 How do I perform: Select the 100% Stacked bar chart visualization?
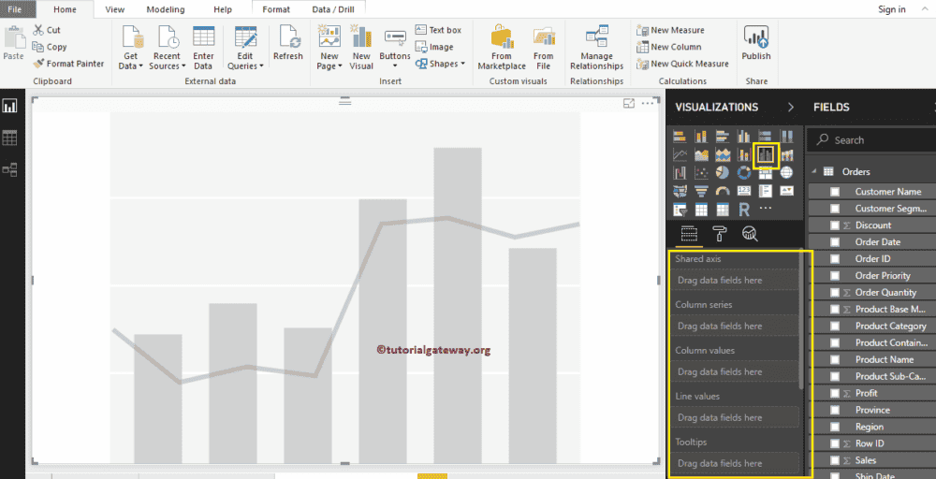point(766,136)
